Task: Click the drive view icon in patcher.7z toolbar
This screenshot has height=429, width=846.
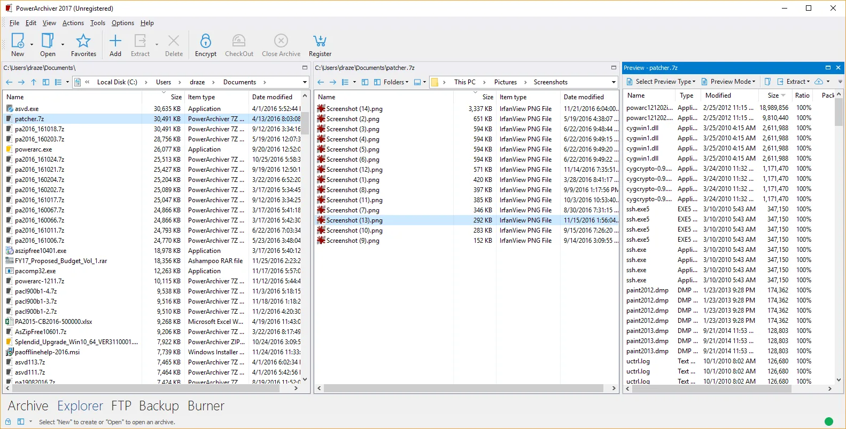Action: coord(417,82)
